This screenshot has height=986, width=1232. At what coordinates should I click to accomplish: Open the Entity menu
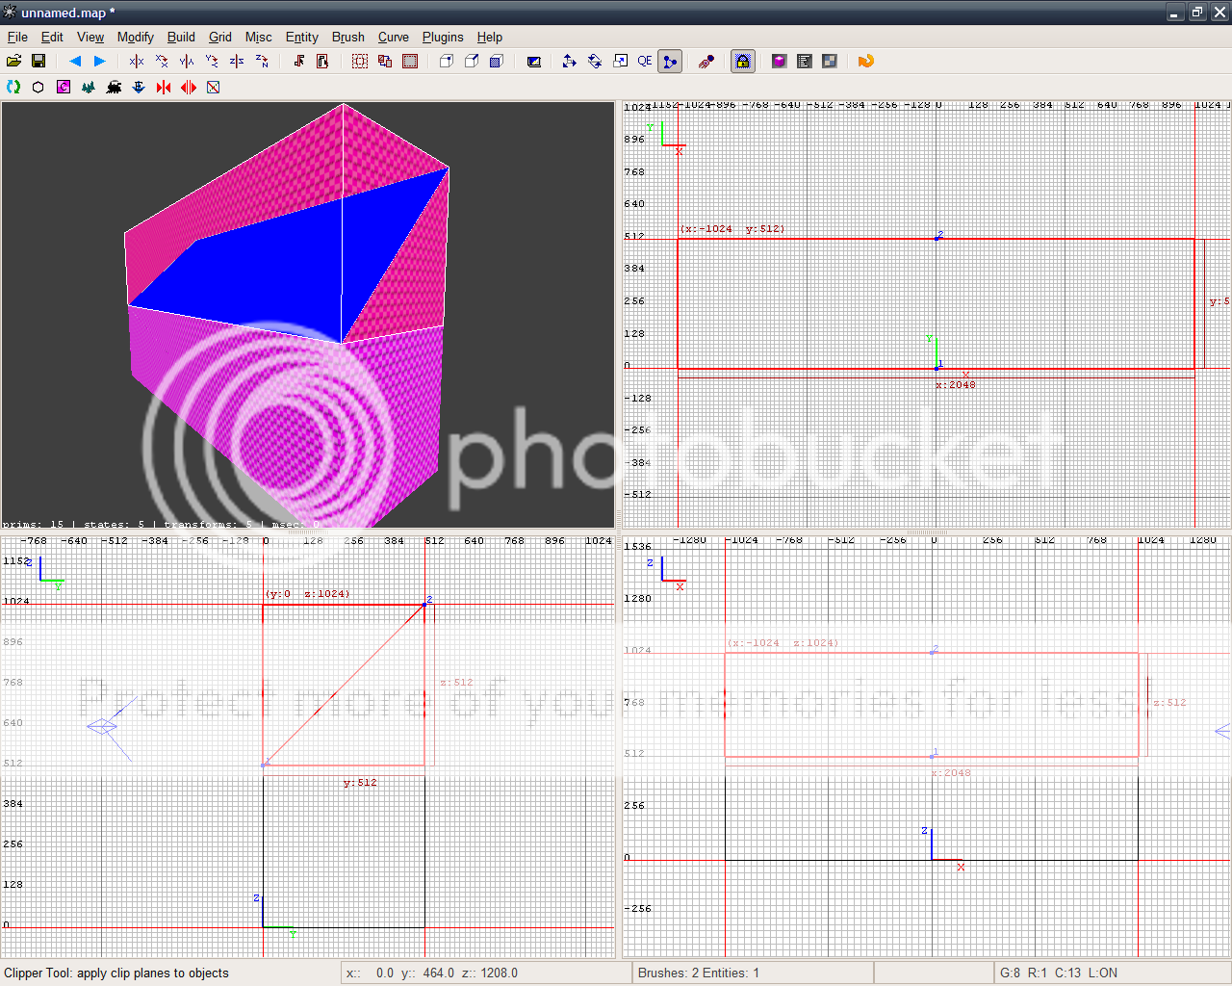301,37
